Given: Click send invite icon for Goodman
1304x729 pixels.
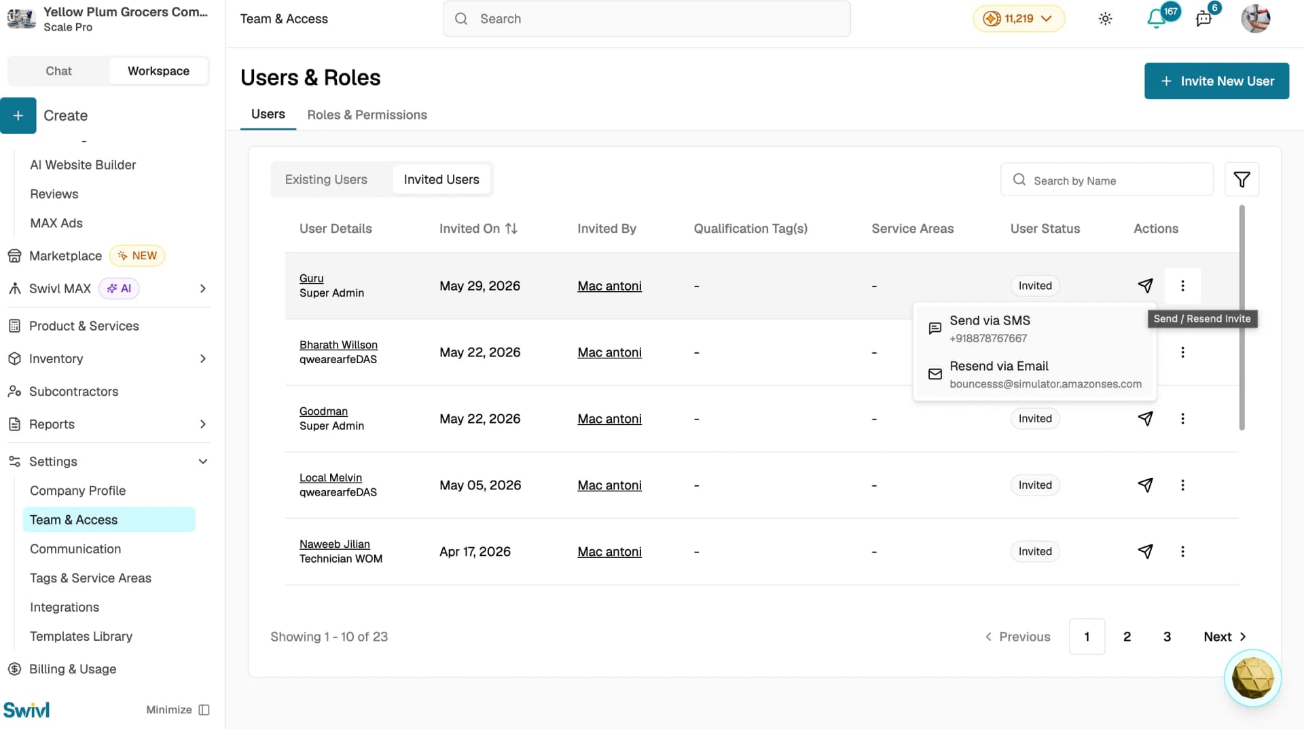Looking at the screenshot, I should (1145, 419).
